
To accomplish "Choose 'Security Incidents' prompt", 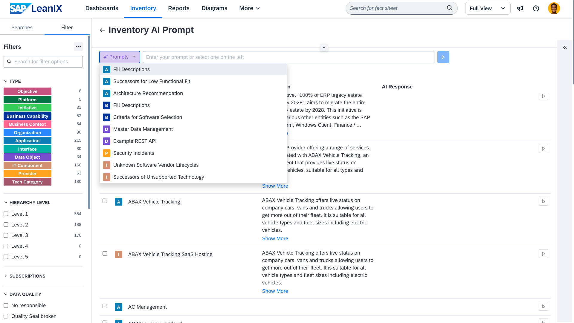I will (193, 153).
